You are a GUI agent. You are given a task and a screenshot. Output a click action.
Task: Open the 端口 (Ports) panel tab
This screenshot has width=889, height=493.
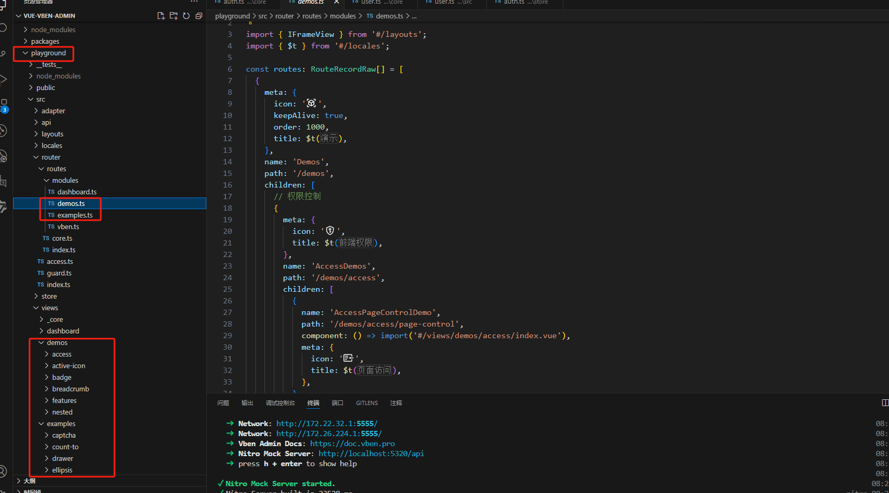coord(338,403)
